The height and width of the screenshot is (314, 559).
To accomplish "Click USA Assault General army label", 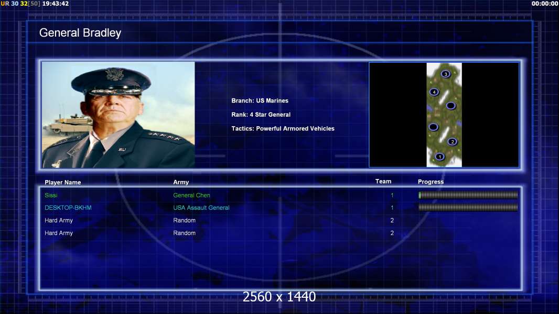I will 201,208.
